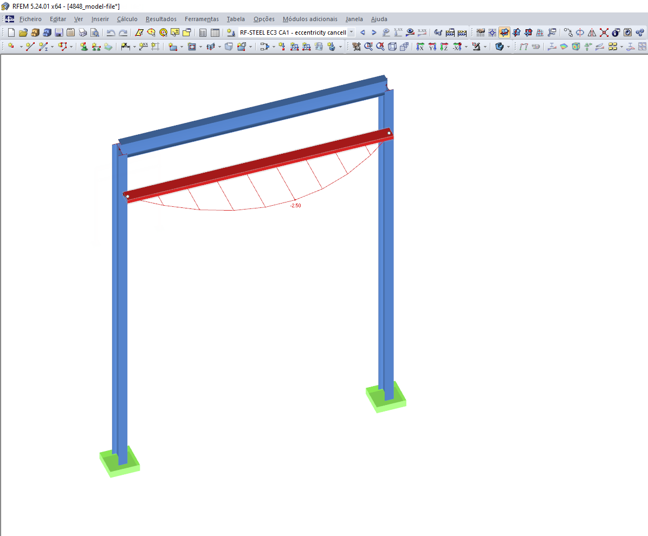The width and height of the screenshot is (648, 536).
Task: Click the mirror tool icon
Action: (x=592, y=32)
